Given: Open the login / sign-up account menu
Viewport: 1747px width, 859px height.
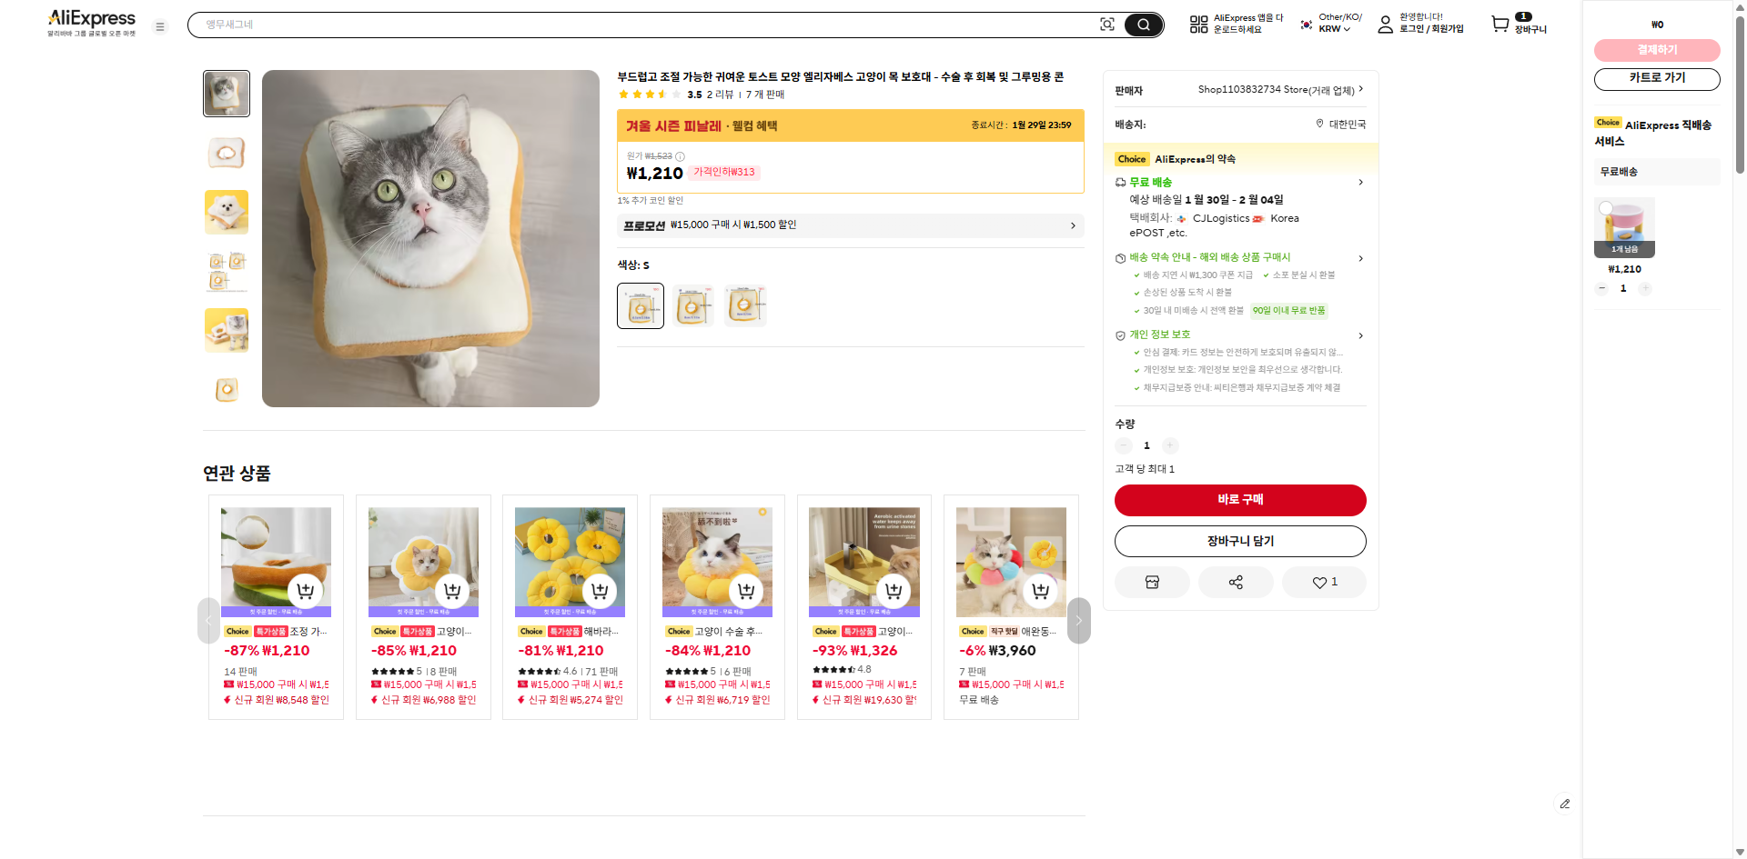Looking at the screenshot, I should (x=1420, y=24).
